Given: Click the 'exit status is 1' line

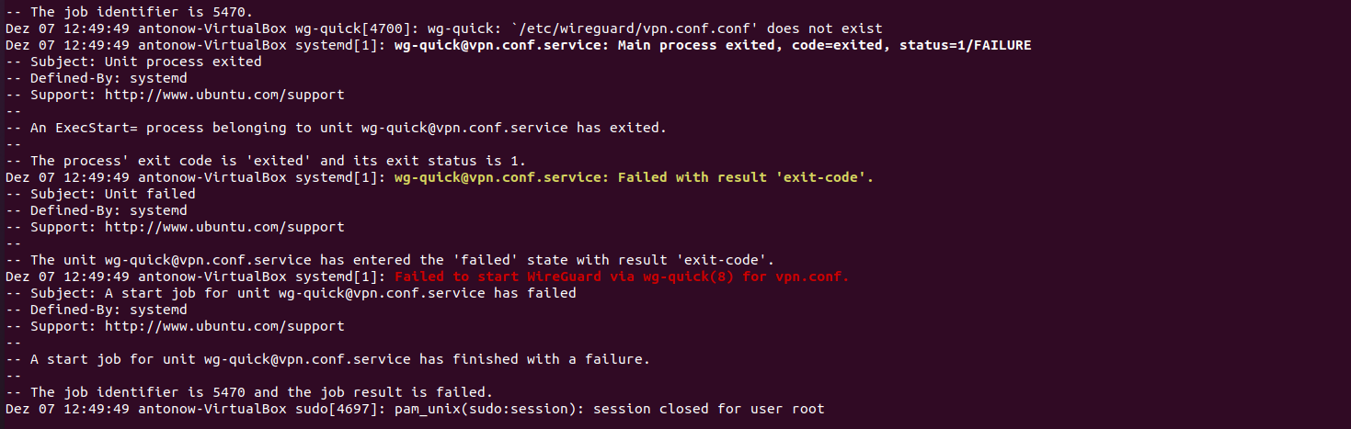Looking at the screenshot, I should [x=266, y=161].
